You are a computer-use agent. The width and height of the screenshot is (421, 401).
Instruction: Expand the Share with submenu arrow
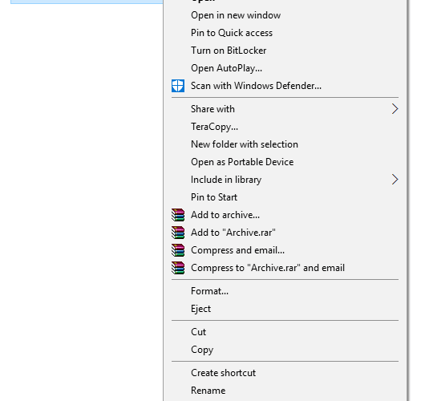click(395, 109)
